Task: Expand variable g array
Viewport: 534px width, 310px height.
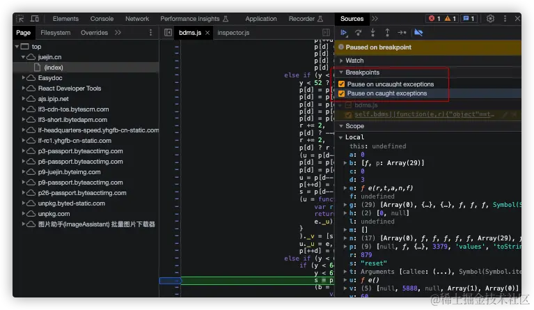Action: 345,205
